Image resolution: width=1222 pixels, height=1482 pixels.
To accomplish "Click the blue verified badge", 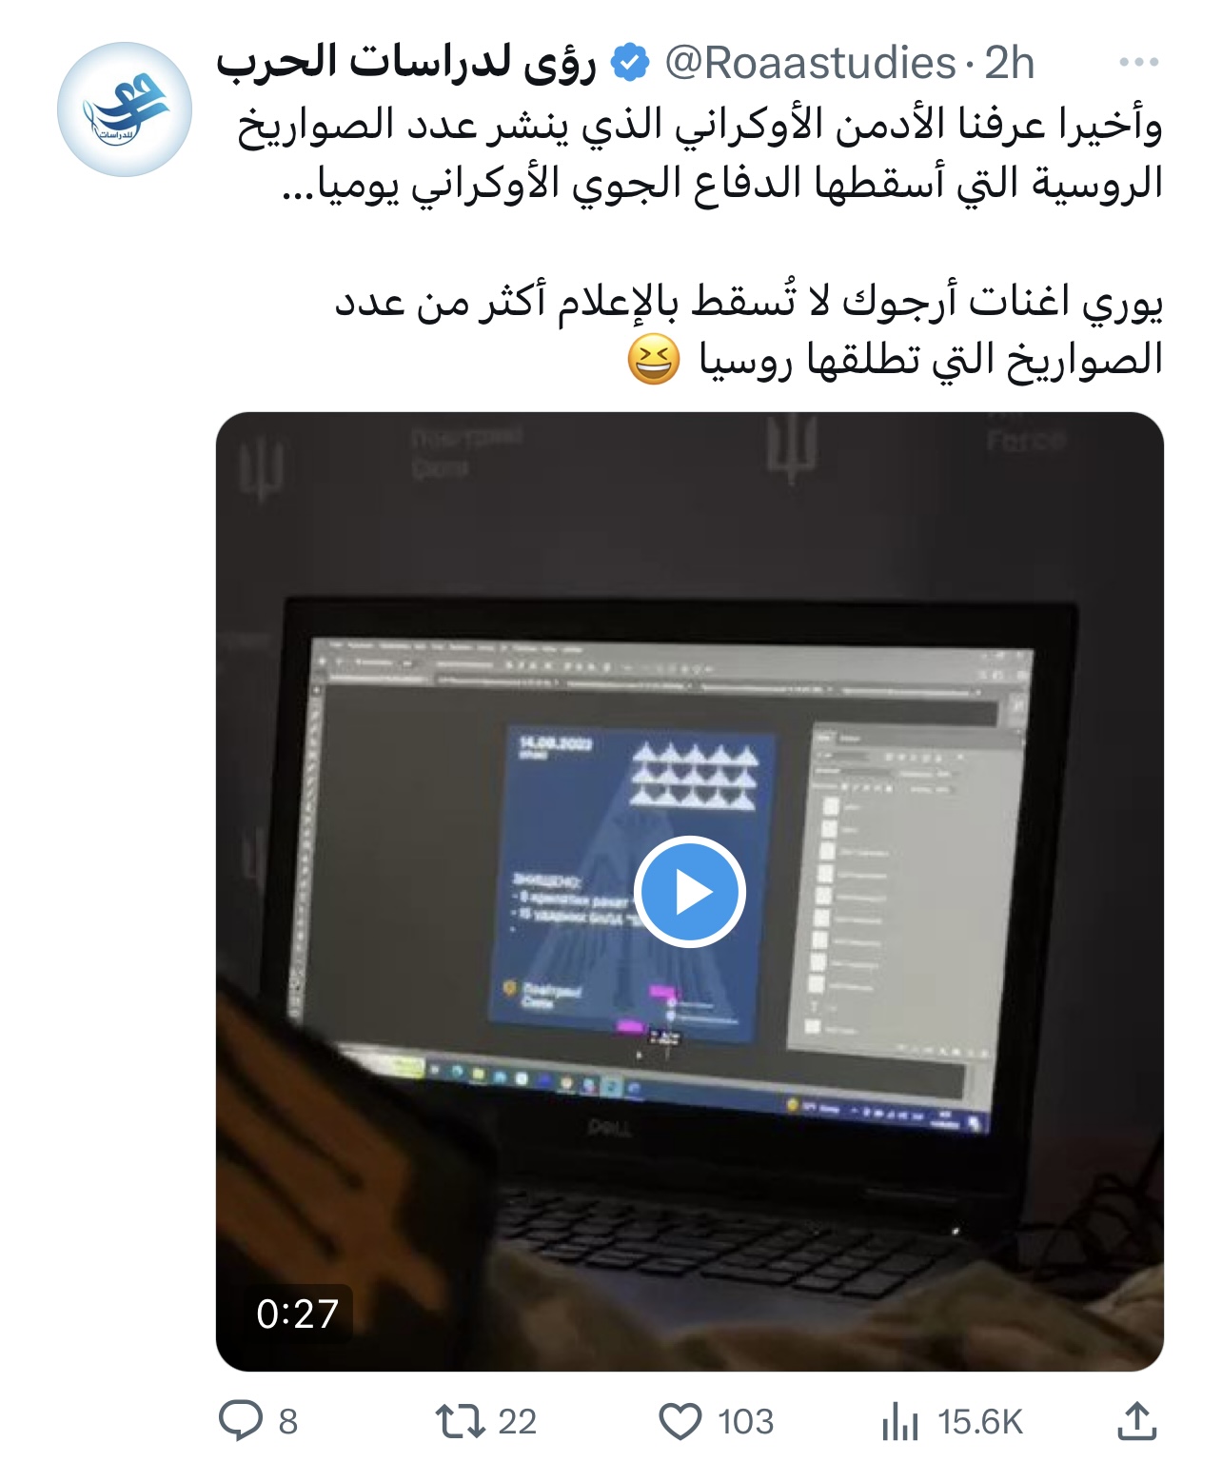I will point(629,63).
